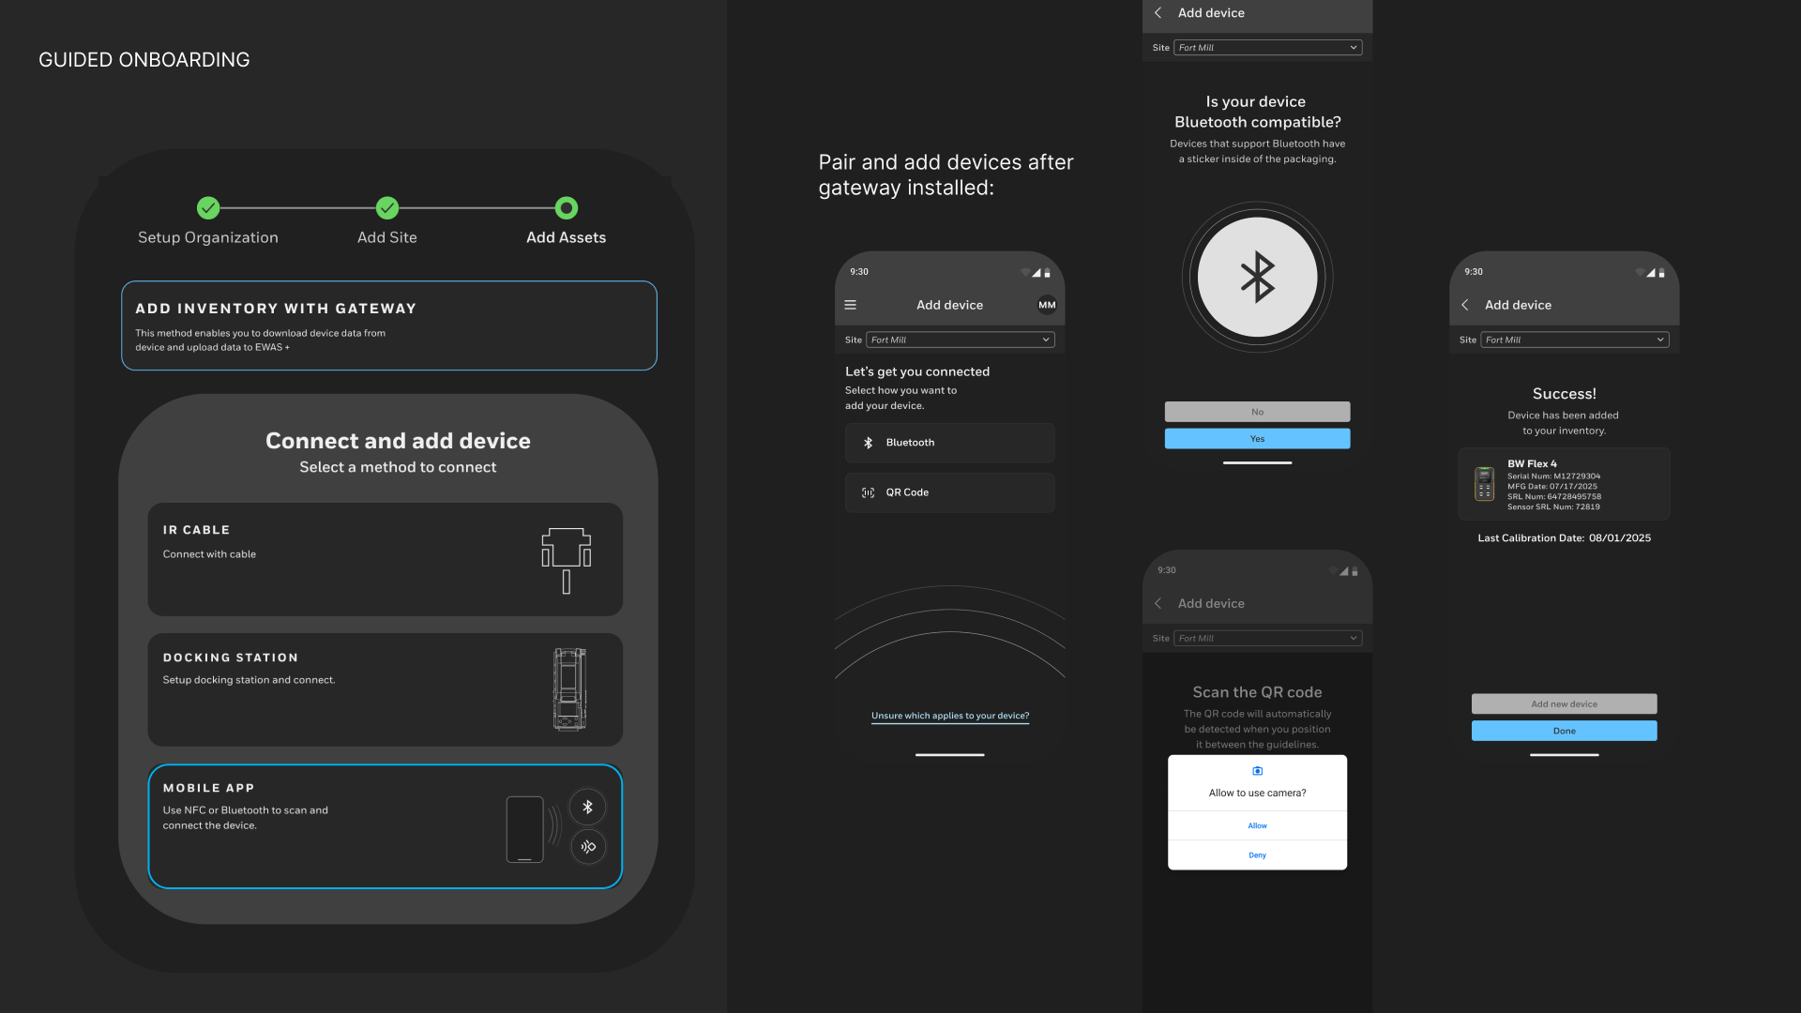Open the 'Unsure which applies to your device?' link

pyautogui.click(x=949, y=716)
